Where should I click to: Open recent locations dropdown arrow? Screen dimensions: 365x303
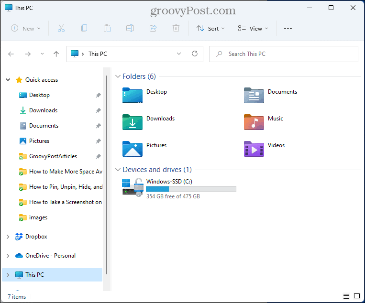(x=42, y=54)
